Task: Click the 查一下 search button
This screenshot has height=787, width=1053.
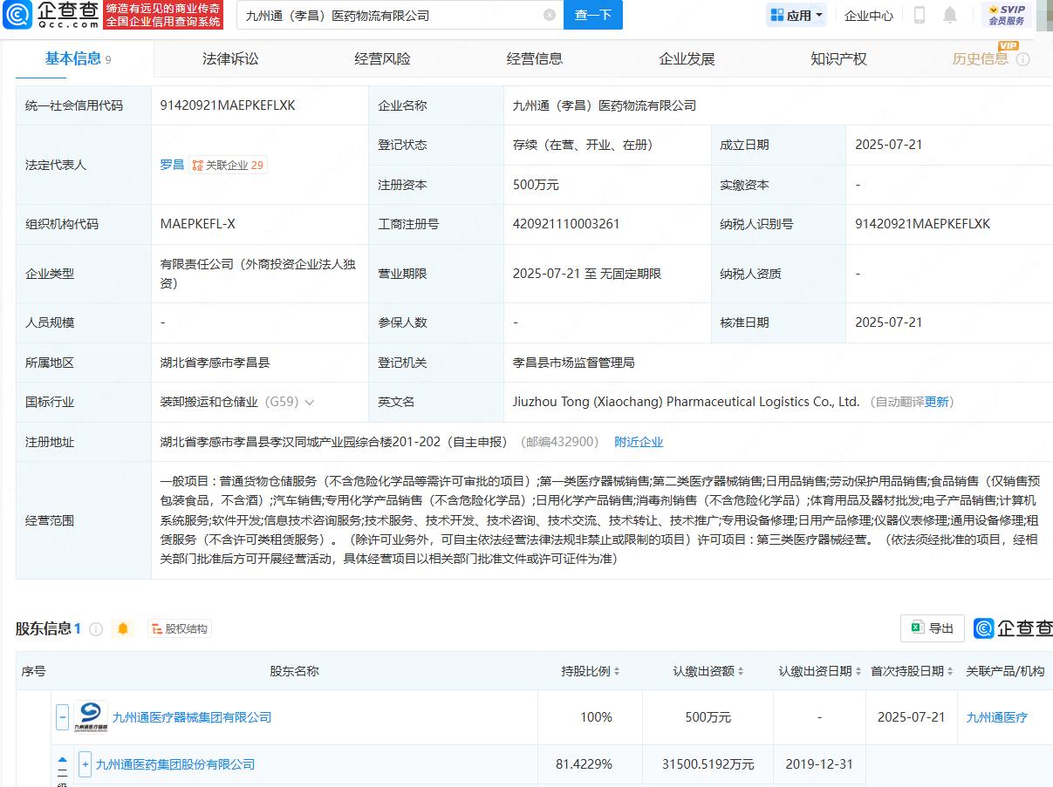Action: tap(593, 15)
